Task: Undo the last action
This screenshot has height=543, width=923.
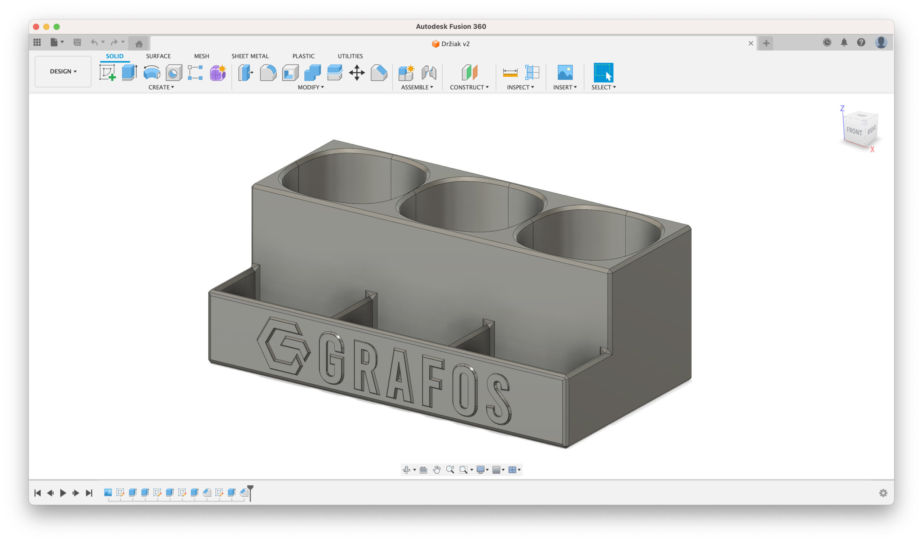Action: (x=94, y=43)
